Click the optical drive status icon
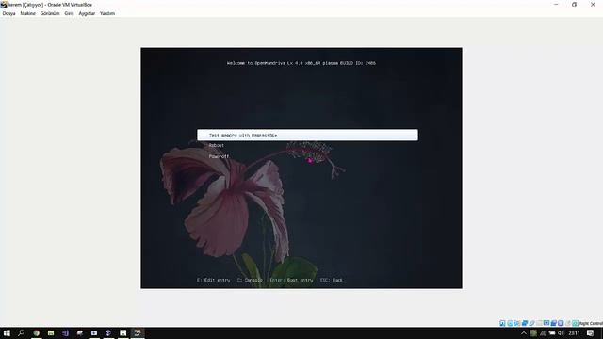 [510, 323]
